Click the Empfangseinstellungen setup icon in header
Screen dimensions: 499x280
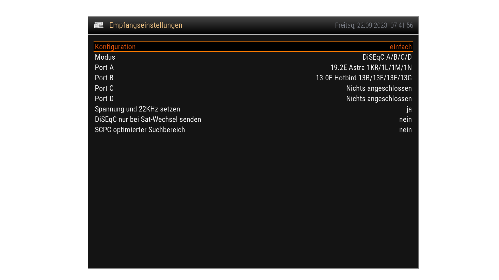(x=99, y=25)
